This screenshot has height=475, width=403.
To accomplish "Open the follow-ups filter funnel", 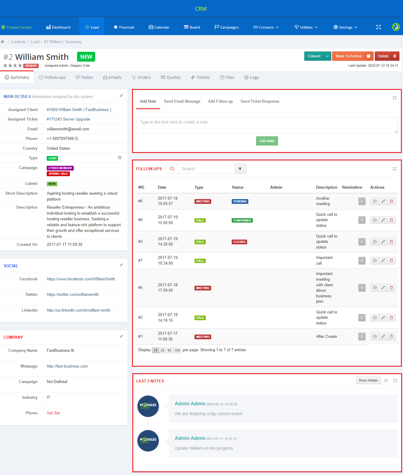I will point(240,169).
